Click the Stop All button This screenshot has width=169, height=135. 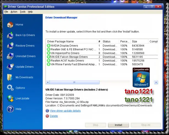(146, 125)
